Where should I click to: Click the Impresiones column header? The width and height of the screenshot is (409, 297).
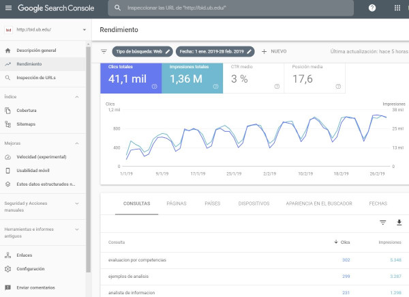390,242
